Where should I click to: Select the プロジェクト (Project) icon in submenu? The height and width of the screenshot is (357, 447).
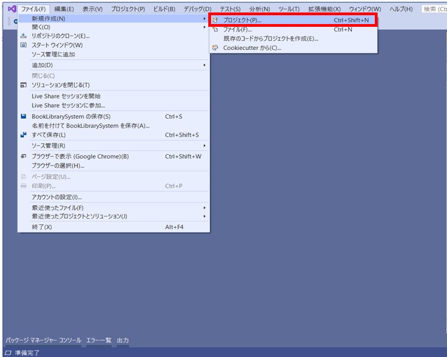point(216,20)
